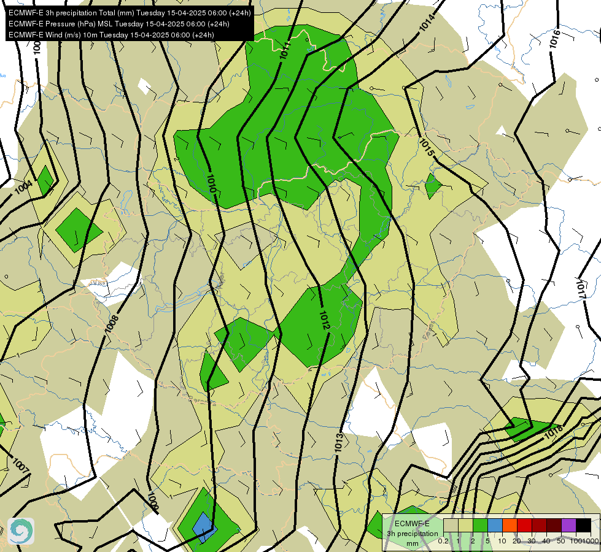This screenshot has width=601, height=552.
Task: Click the legend value '30'
Action: [x=531, y=541]
